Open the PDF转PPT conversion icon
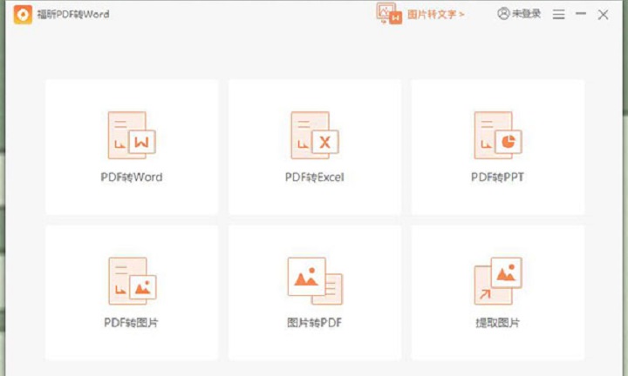Image resolution: width=628 pixels, height=376 pixels. pos(498,136)
